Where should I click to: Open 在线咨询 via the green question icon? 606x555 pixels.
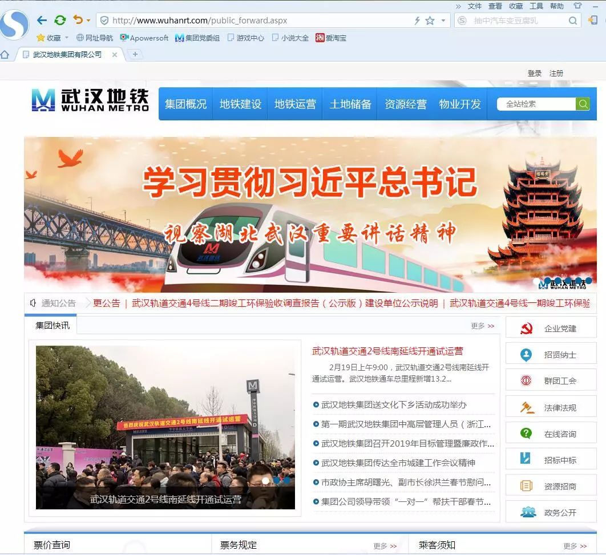pyautogui.click(x=525, y=433)
